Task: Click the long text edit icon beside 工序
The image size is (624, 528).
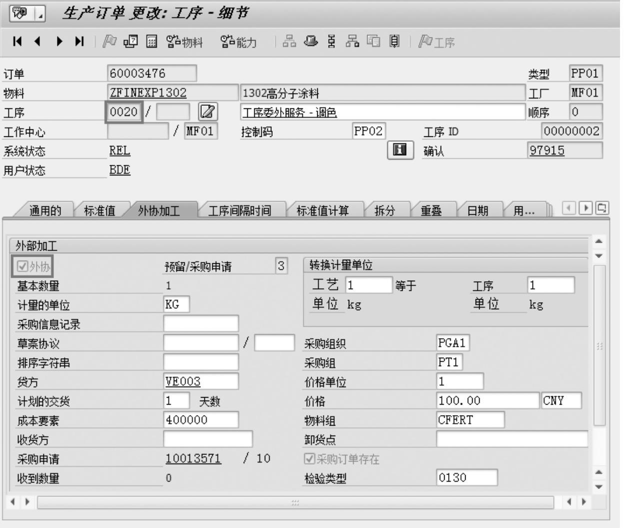Action: 208,112
